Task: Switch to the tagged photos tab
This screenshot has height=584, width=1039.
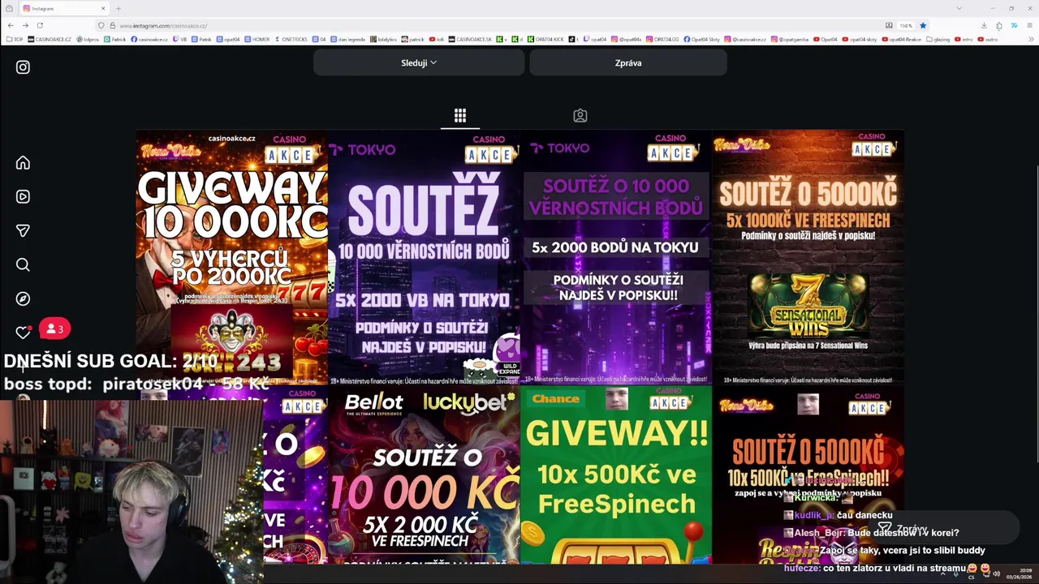Action: (580, 115)
